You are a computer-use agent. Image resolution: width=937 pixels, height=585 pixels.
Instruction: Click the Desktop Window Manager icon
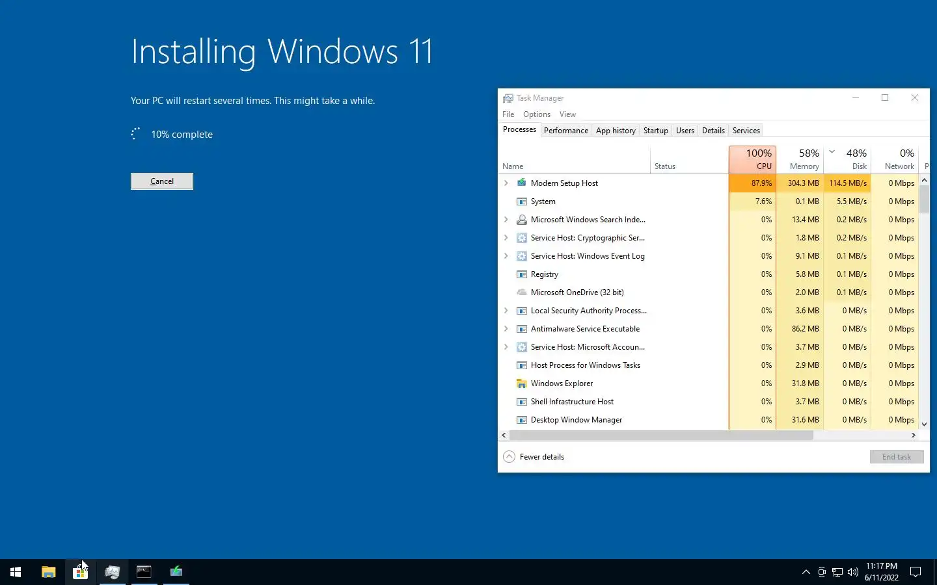[521, 420]
